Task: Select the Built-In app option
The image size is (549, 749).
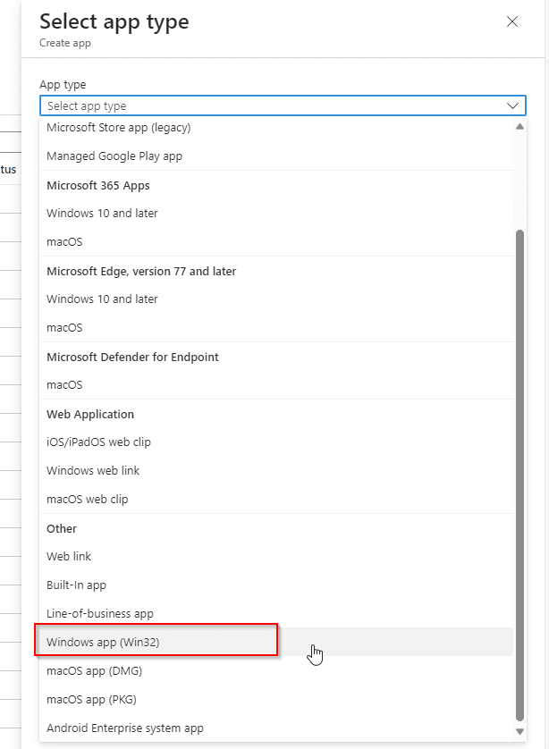Action: [x=78, y=585]
